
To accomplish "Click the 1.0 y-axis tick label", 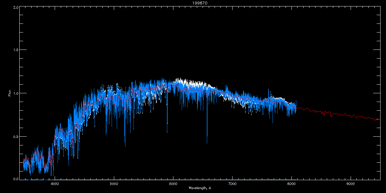I will click(x=15, y=93).
